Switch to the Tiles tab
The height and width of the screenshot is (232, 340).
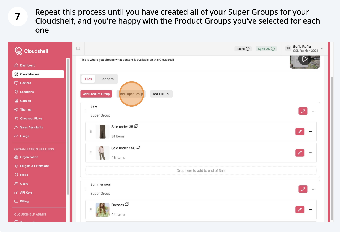(x=88, y=79)
